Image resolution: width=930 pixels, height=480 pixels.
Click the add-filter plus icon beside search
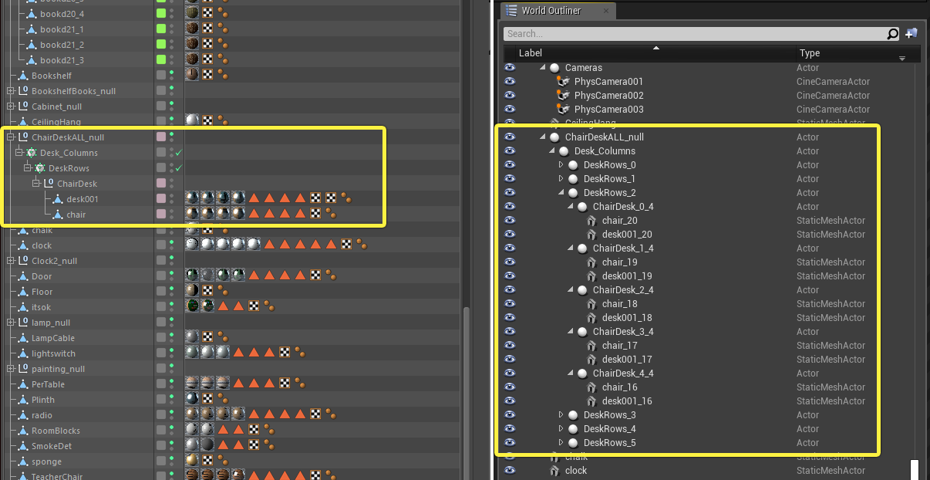pyautogui.click(x=911, y=34)
